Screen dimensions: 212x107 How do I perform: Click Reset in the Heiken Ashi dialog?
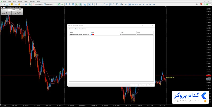[151, 85]
